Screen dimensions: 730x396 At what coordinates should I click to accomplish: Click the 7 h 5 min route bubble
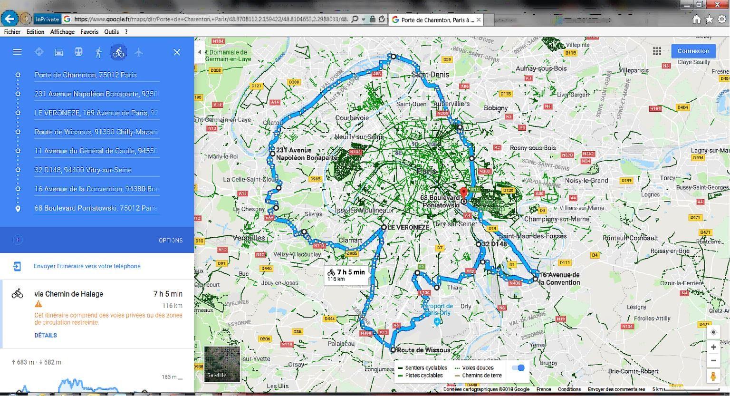[346, 275]
